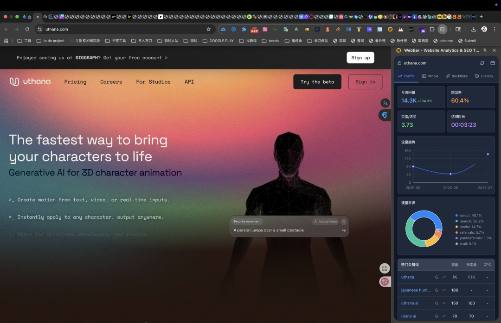Click the Sign in button
This screenshot has width=501, height=323.
pos(365,82)
